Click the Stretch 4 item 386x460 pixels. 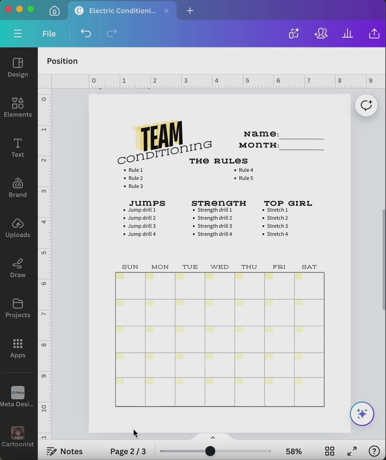(277, 234)
